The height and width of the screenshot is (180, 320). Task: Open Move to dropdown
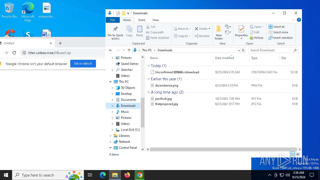[182, 29]
